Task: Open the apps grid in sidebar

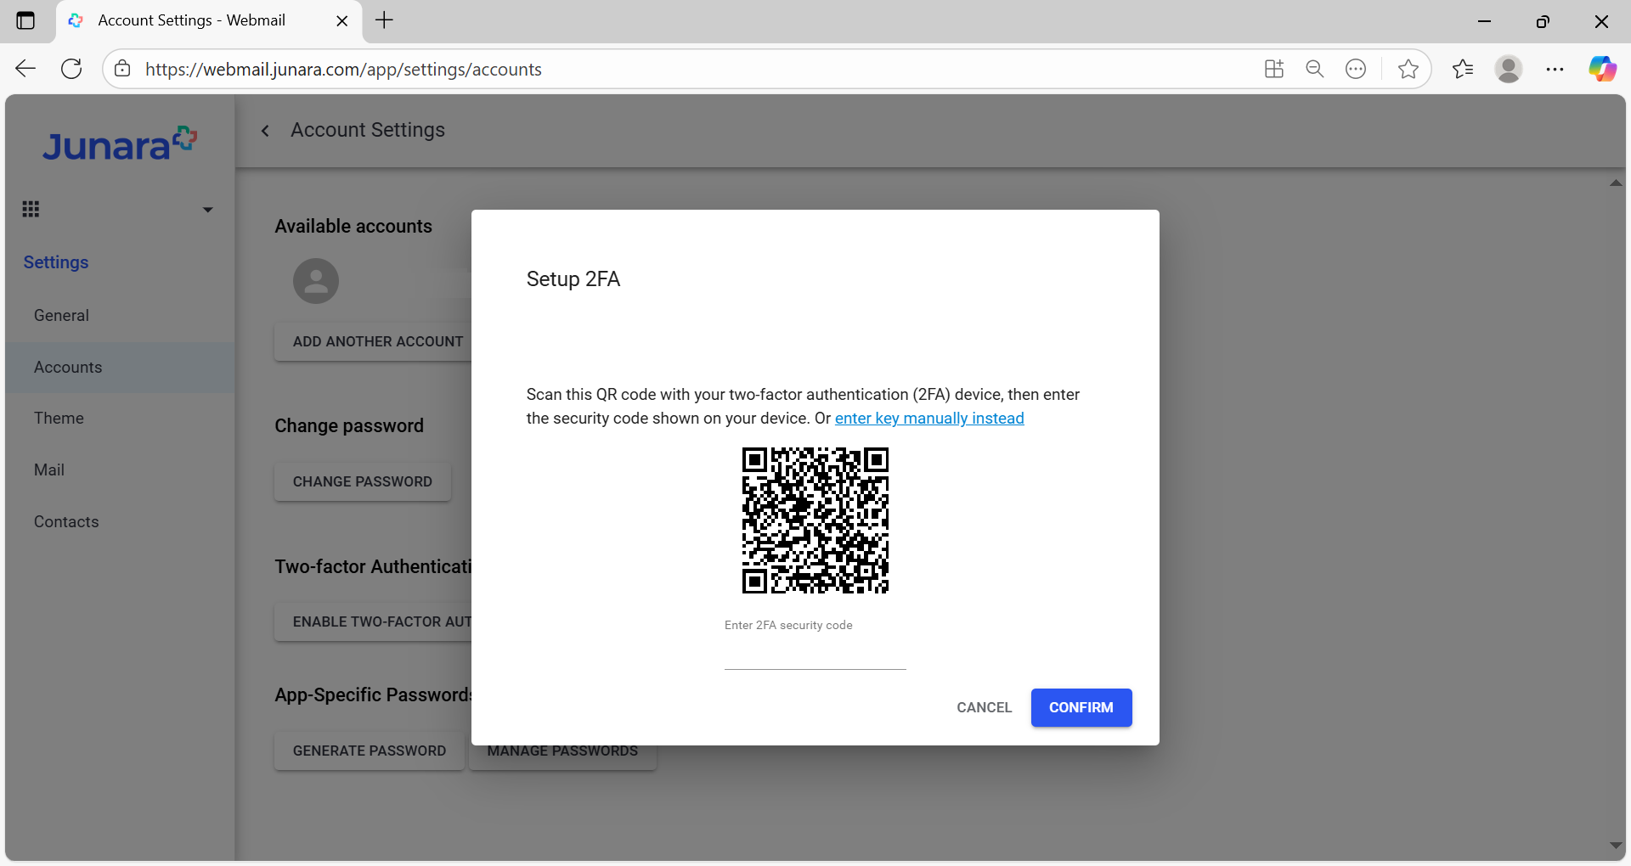Action: coord(31,209)
